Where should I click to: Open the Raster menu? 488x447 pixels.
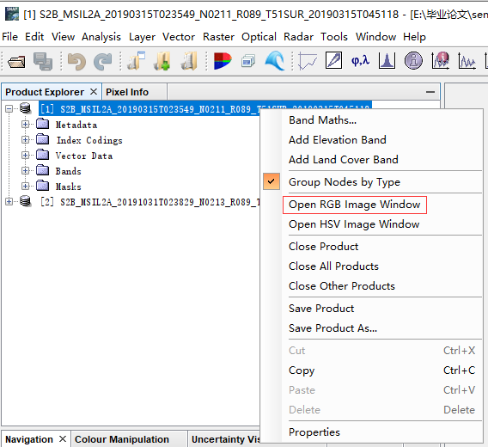218,37
